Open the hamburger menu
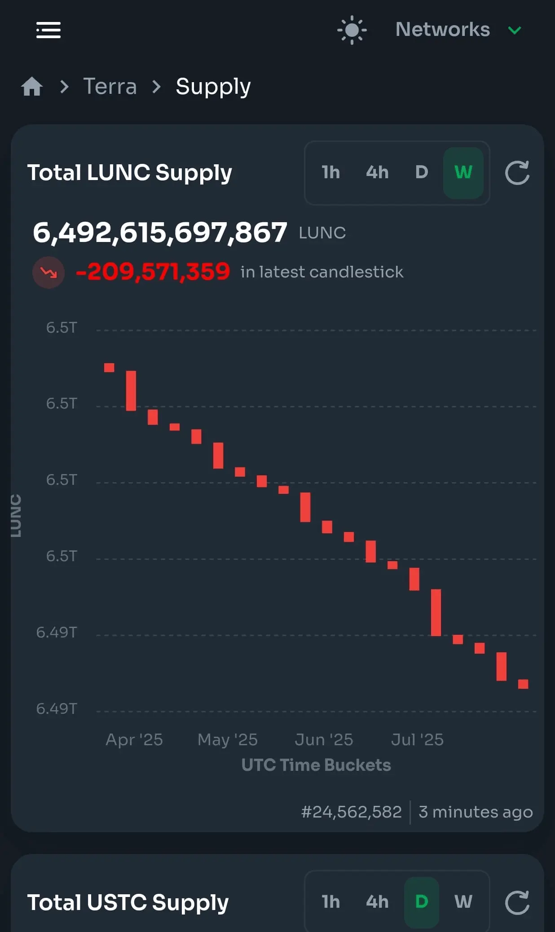The image size is (555, 932). [x=48, y=30]
